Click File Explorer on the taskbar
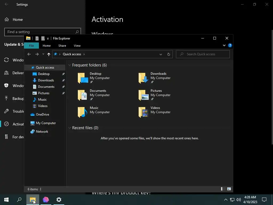 coord(33,200)
